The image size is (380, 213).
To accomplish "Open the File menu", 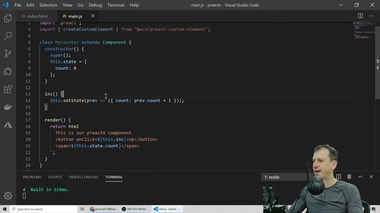I will coord(18,5).
